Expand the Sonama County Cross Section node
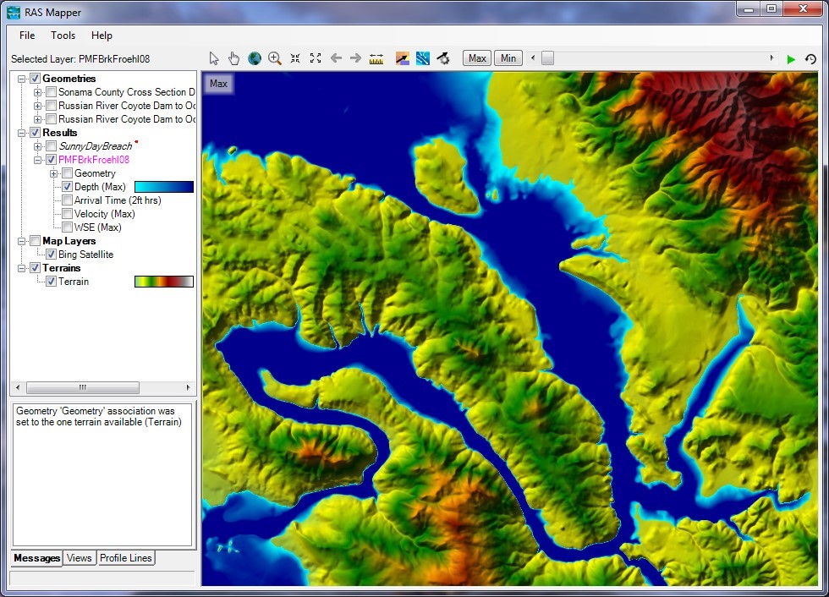The height and width of the screenshot is (597, 829). 38,92
